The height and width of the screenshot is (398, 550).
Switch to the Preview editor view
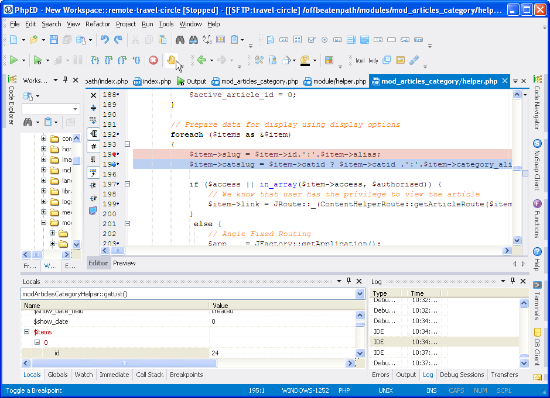124,263
